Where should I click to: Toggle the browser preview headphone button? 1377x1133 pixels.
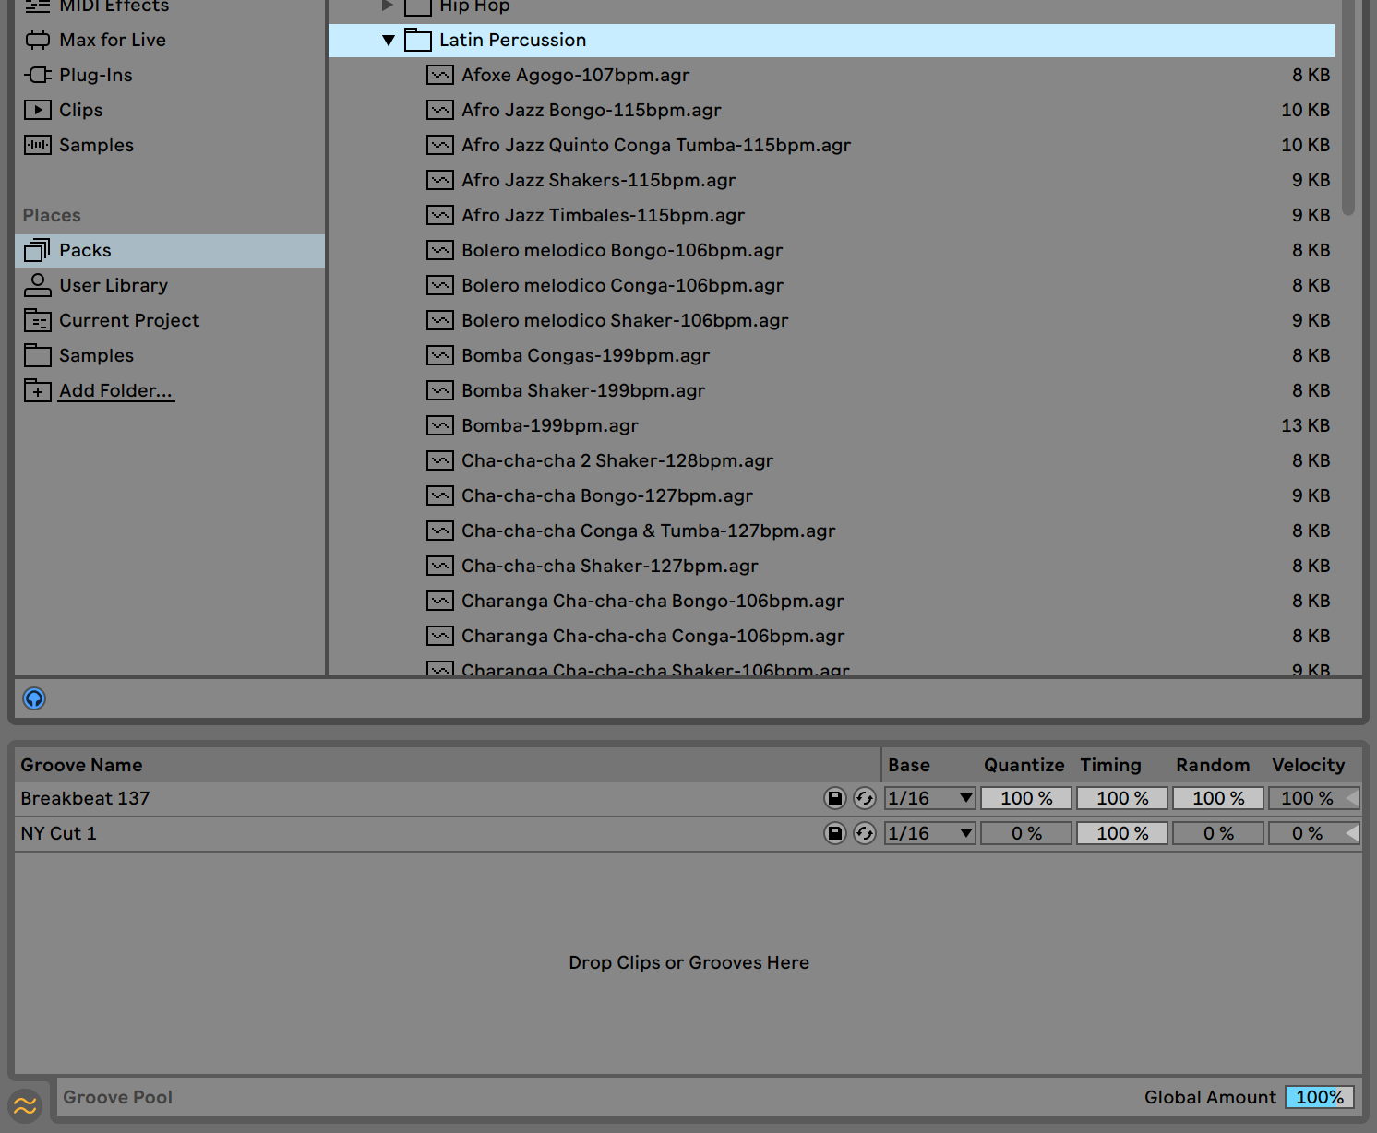pyautogui.click(x=34, y=698)
